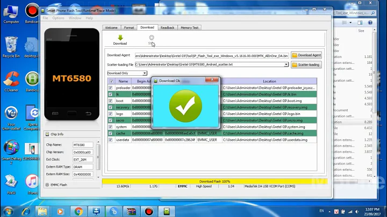Viewport: 387px width, 217px height.
Task: Open Bandicut desktop icon
Action: click(32, 82)
